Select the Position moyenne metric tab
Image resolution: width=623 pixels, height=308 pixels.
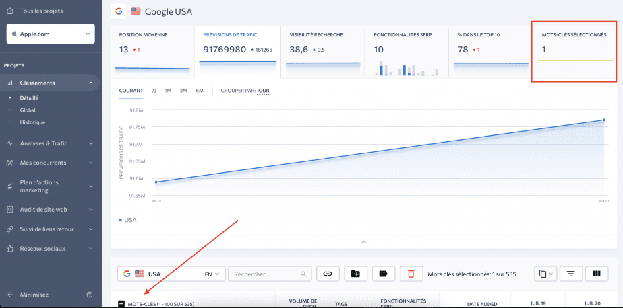(152, 52)
